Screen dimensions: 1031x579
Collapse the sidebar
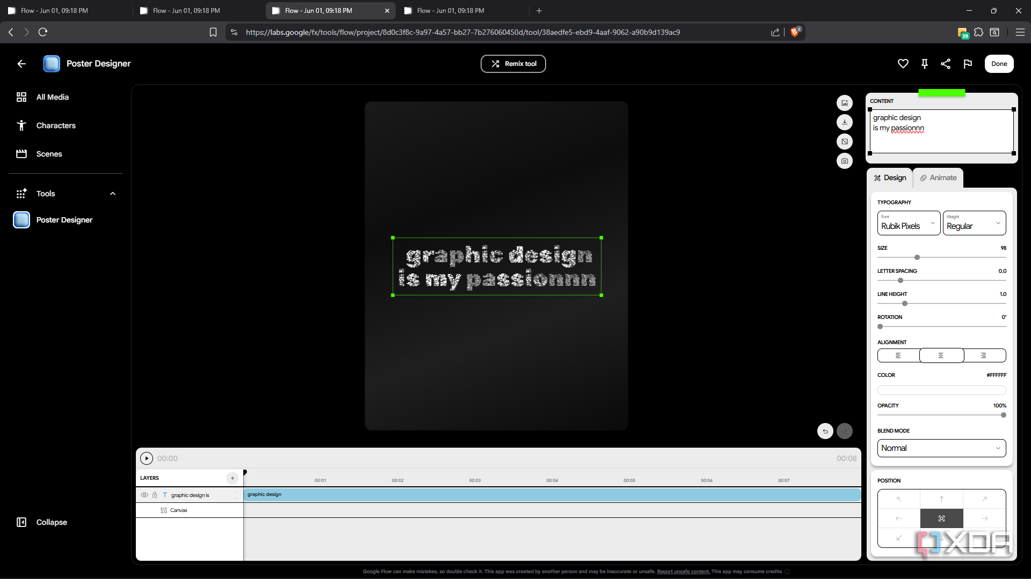tap(52, 522)
